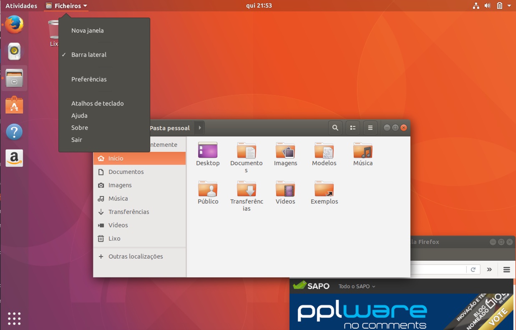Toggle the Barra lateral checkbox option
The width and height of the screenshot is (516, 330).
point(89,55)
